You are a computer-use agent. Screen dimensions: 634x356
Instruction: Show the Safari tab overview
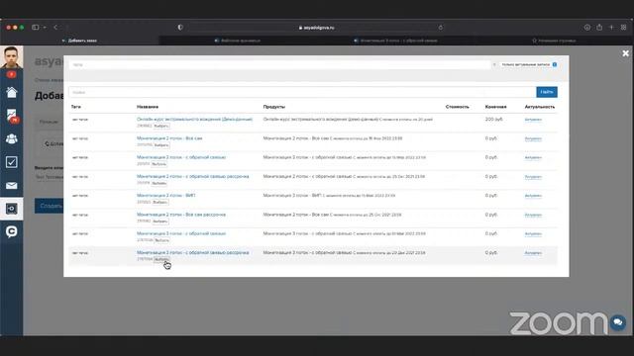click(x=623, y=28)
